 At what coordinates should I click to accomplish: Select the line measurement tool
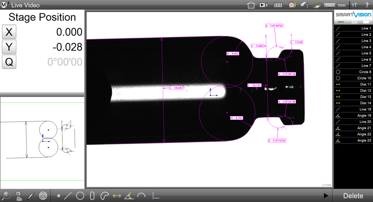[x=68, y=195]
